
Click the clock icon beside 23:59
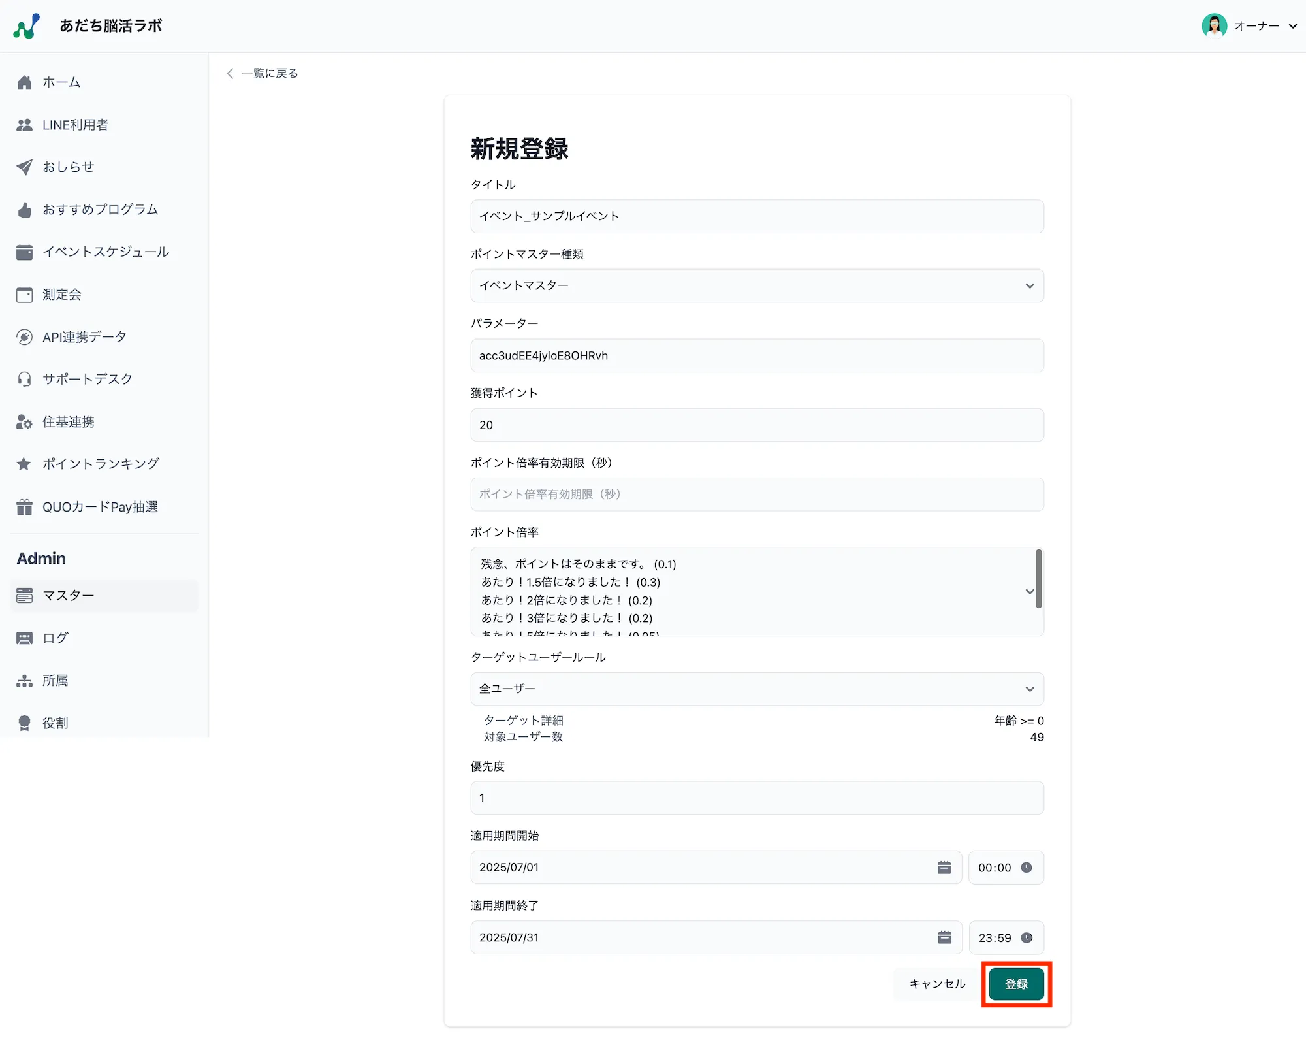coord(1027,937)
